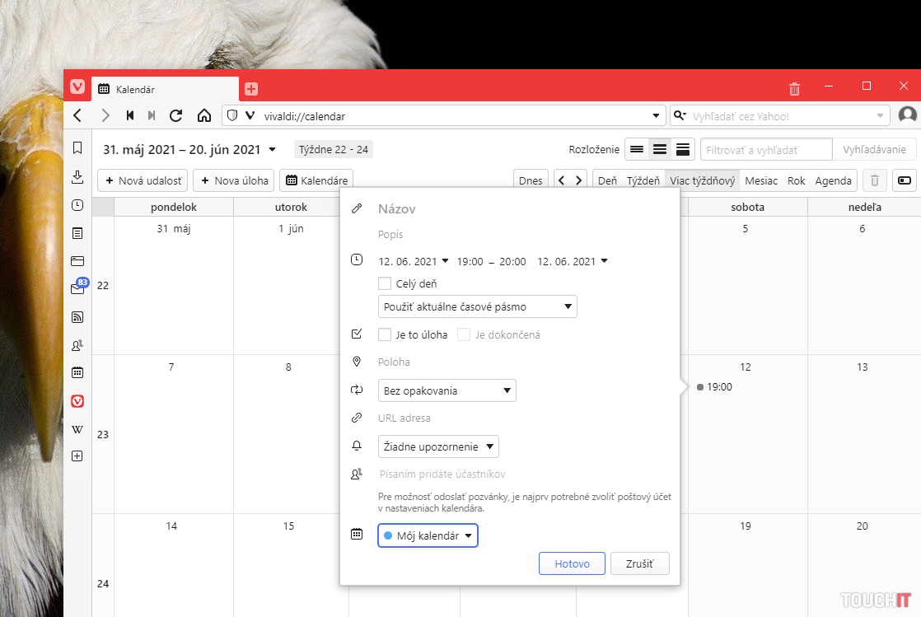
Task: Open the Žiadne upozornenie reminder dropdown
Action: (438, 446)
